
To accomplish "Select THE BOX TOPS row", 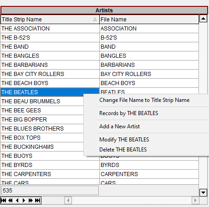I will (42, 138).
